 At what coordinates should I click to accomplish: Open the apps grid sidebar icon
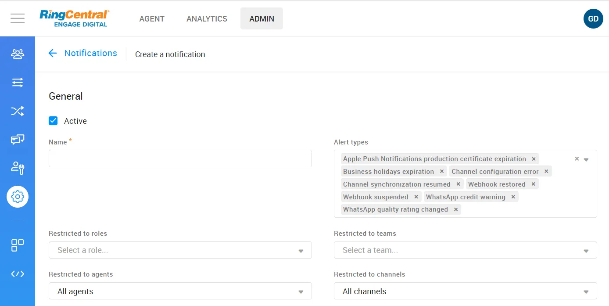pyautogui.click(x=18, y=245)
